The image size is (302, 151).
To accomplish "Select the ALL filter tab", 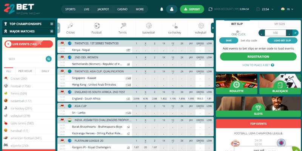I will pos(8,71).
